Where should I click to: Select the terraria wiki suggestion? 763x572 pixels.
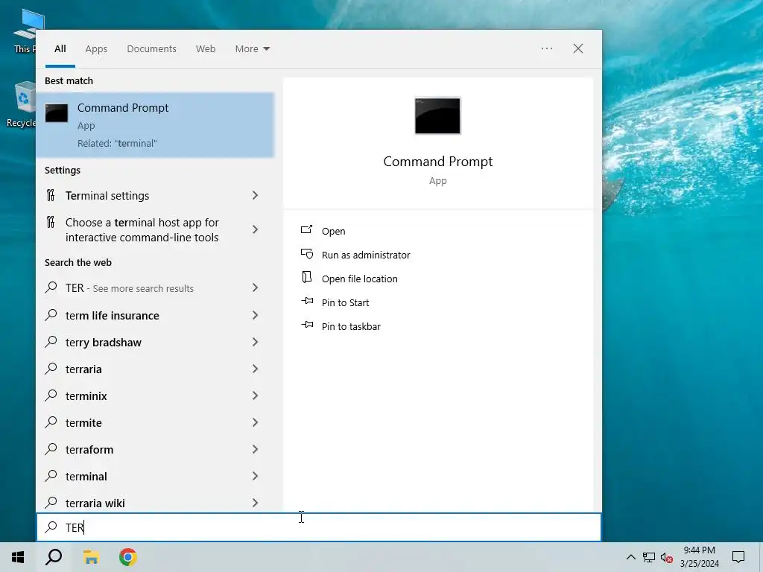click(x=155, y=503)
